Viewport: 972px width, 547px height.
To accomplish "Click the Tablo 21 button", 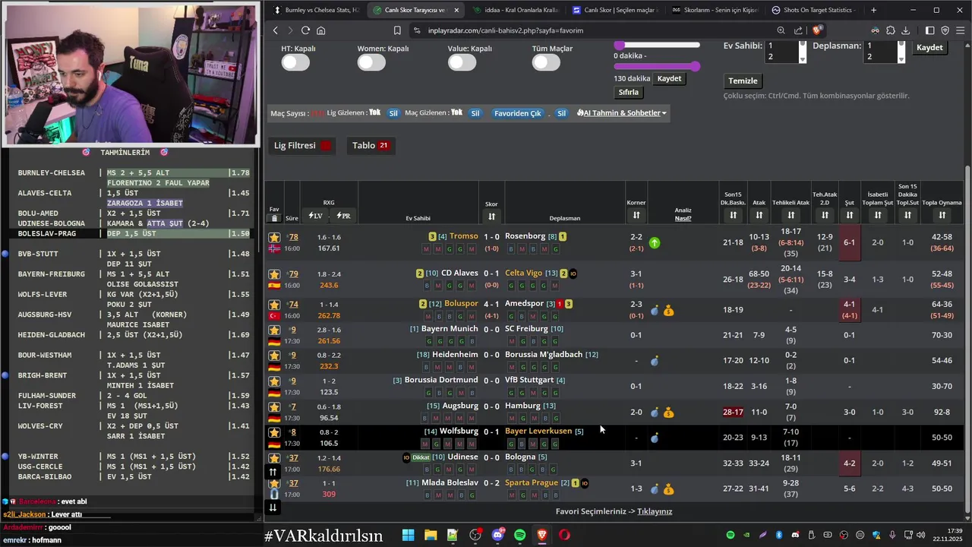I will (370, 146).
